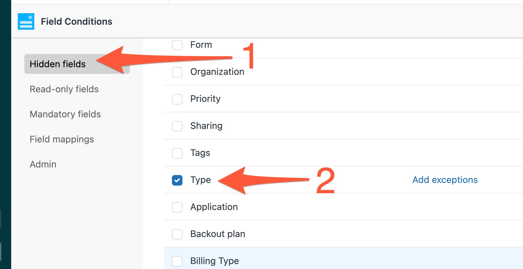Screen dimensions: 523x269
Task: Click the Field Conditions app icon
Action: click(x=26, y=21)
